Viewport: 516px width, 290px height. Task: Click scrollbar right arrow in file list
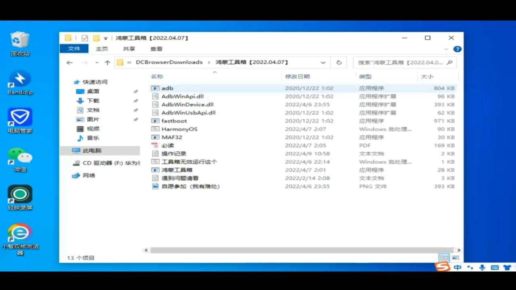pyautogui.click(x=459, y=250)
